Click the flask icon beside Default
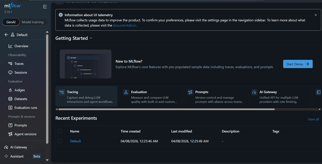The height and width of the screenshot is (164, 322). (13, 35)
